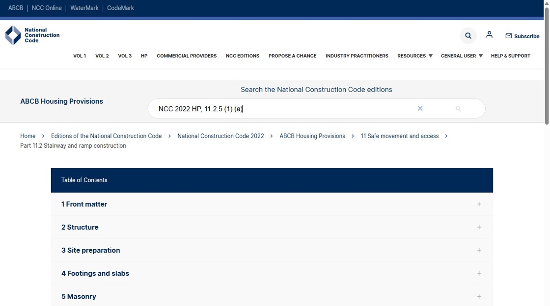Viewport: 550px width, 306px height.
Task: Click the ABCB Housing Provisions heading
Action: click(x=62, y=101)
